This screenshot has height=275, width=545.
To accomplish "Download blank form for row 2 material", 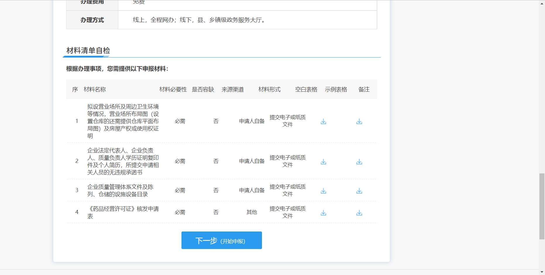I will click(x=323, y=162).
